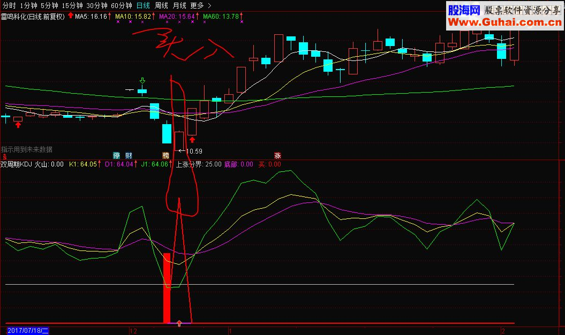
Task: Click the 双周期KDJ indicator name
Action: (x=16, y=164)
